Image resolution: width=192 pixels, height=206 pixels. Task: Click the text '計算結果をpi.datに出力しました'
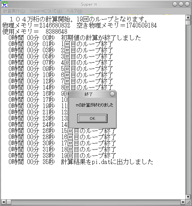(x=107, y=162)
